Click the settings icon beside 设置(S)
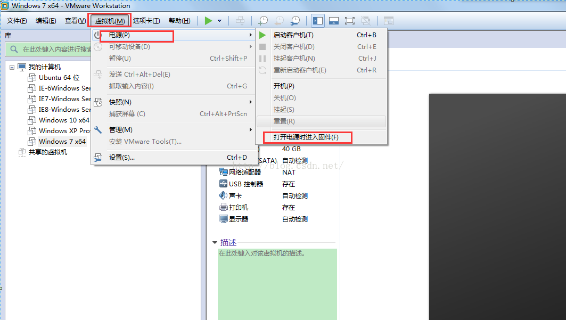This screenshot has width=566, height=320. pyautogui.click(x=98, y=158)
